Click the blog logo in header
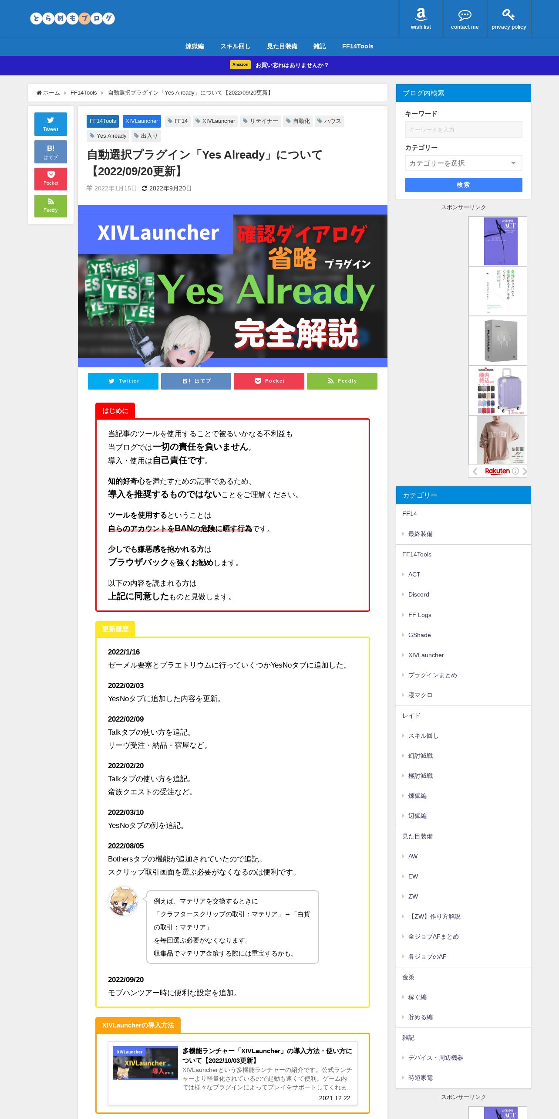Image resolution: width=559 pixels, height=1119 pixels. (72, 18)
